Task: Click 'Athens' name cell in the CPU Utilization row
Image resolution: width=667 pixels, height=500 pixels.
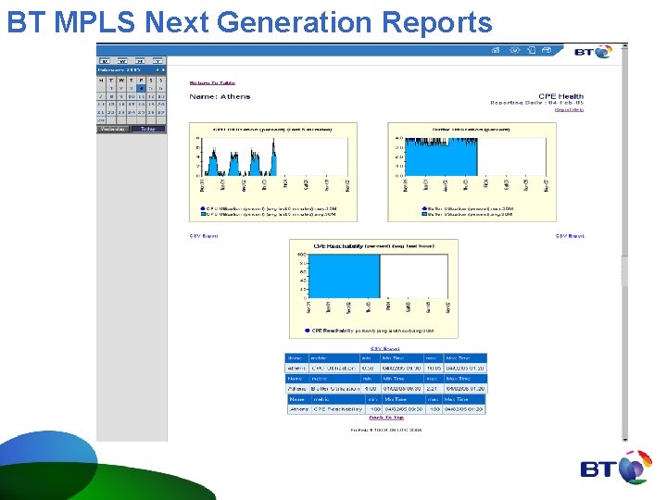Action: pyautogui.click(x=296, y=369)
